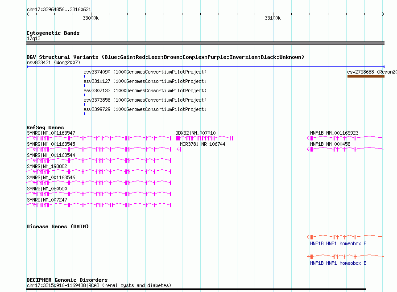Click the lower orange OMIM HNF1B gene glyph
The image size is (397, 292).
(x=346, y=257)
